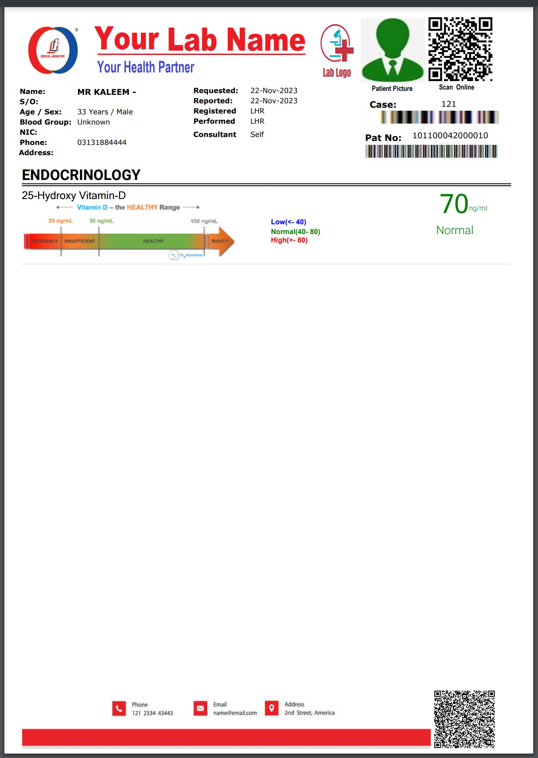
Task: Click the green patient picture avatar
Action: [x=392, y=50]
